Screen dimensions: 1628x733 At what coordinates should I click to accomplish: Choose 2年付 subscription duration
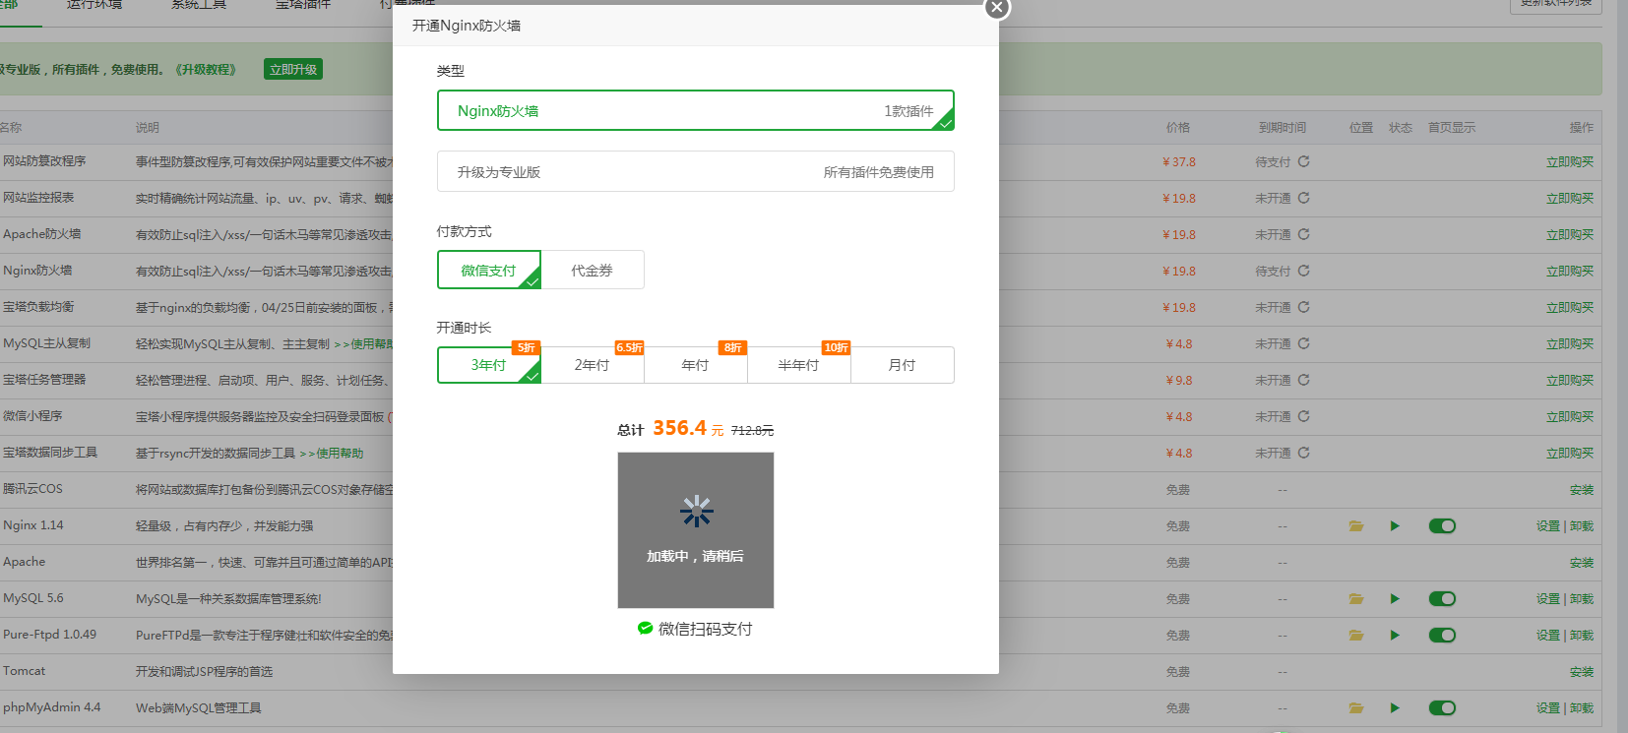pyautogui.click(x=592, y=365)
